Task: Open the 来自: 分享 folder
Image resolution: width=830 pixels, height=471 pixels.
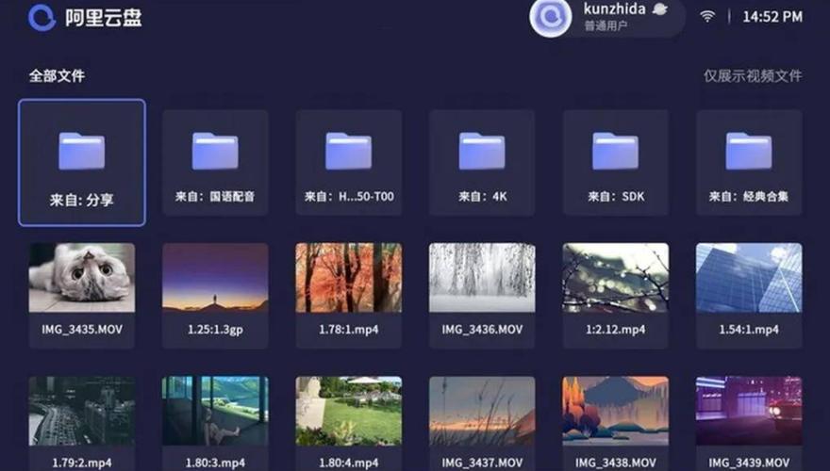Action: [x=81, y=162]
